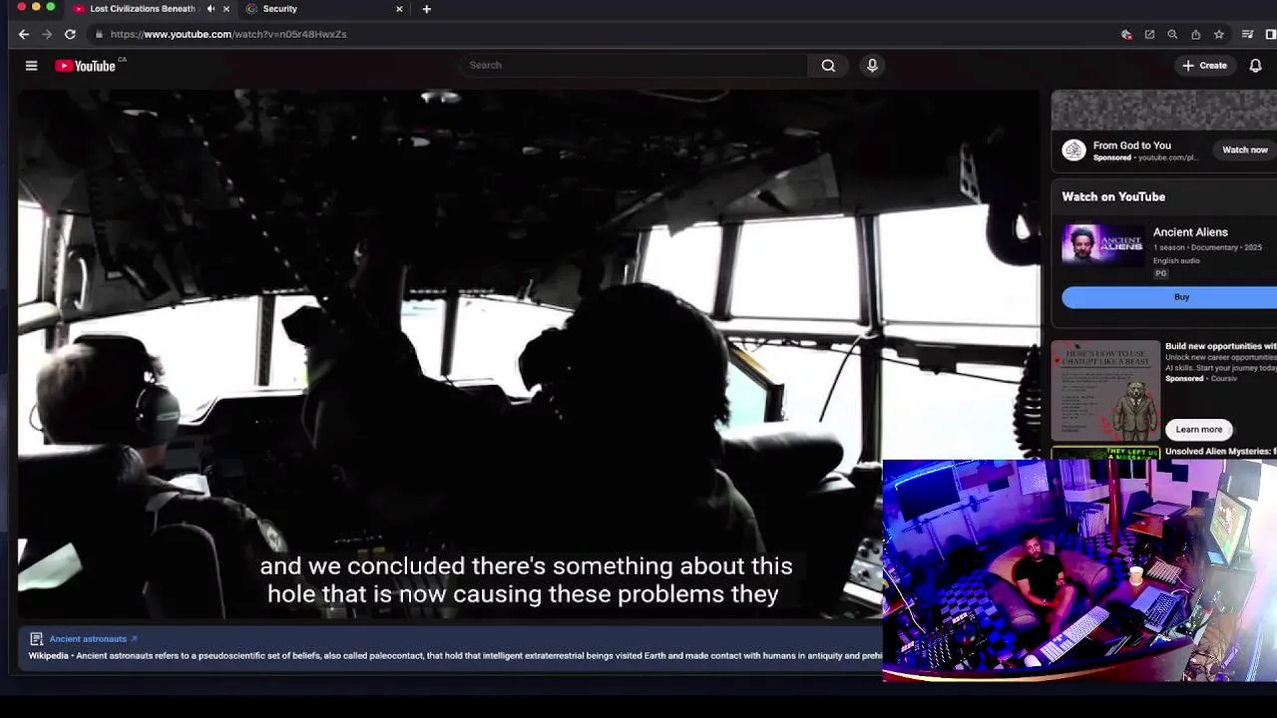Reload the page with refresh icon
The image size is (1277, 718).
pos(70,34)
